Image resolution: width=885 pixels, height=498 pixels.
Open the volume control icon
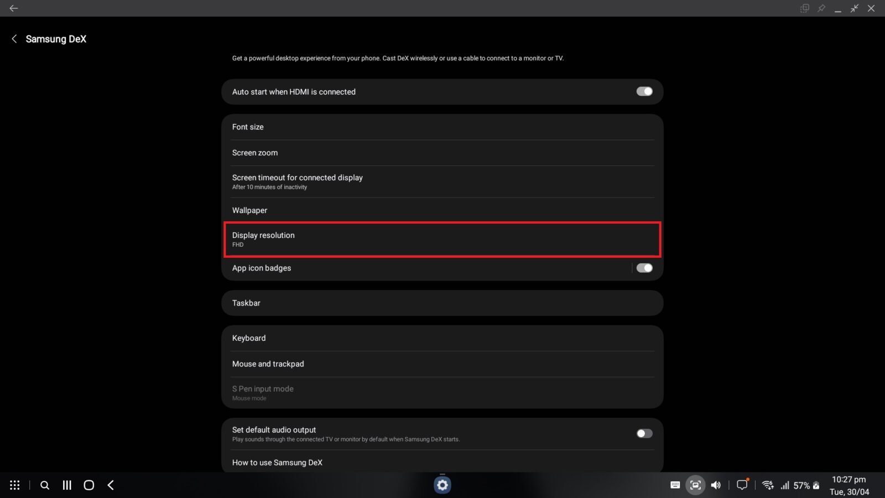coord(716,485)
